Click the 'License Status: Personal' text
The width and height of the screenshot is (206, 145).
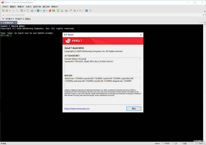76,59
